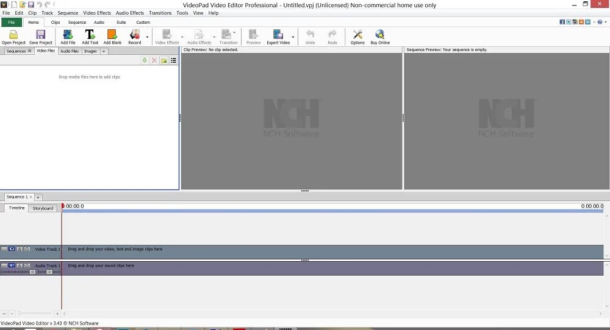The image size is (610, 330).
Task: Expand the Record dropdown arrow
Action: (147, 37)
